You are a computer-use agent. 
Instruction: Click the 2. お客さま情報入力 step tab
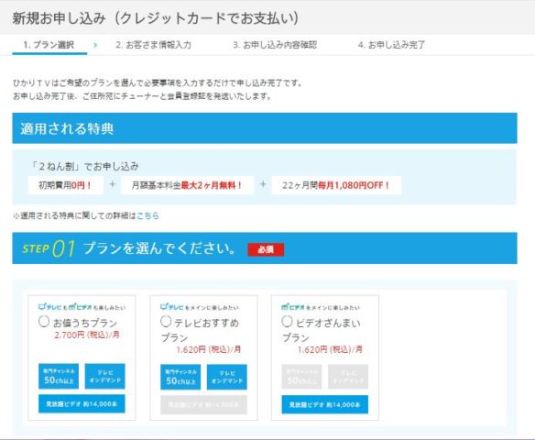153,45
